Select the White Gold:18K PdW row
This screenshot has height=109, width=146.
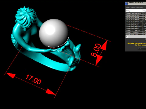pos(136,26)
